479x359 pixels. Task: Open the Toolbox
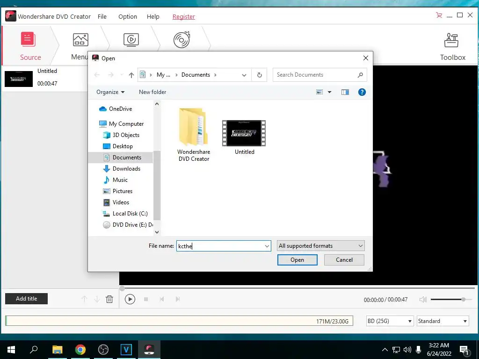click(452, 46)
